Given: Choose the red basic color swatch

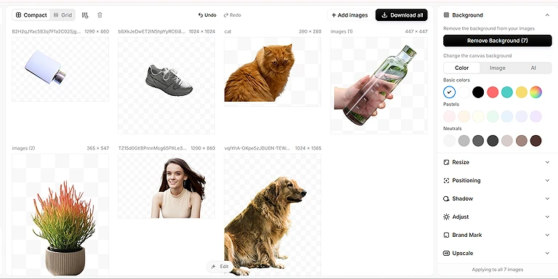Looking at the screenshot, I should tap(493, 92).
